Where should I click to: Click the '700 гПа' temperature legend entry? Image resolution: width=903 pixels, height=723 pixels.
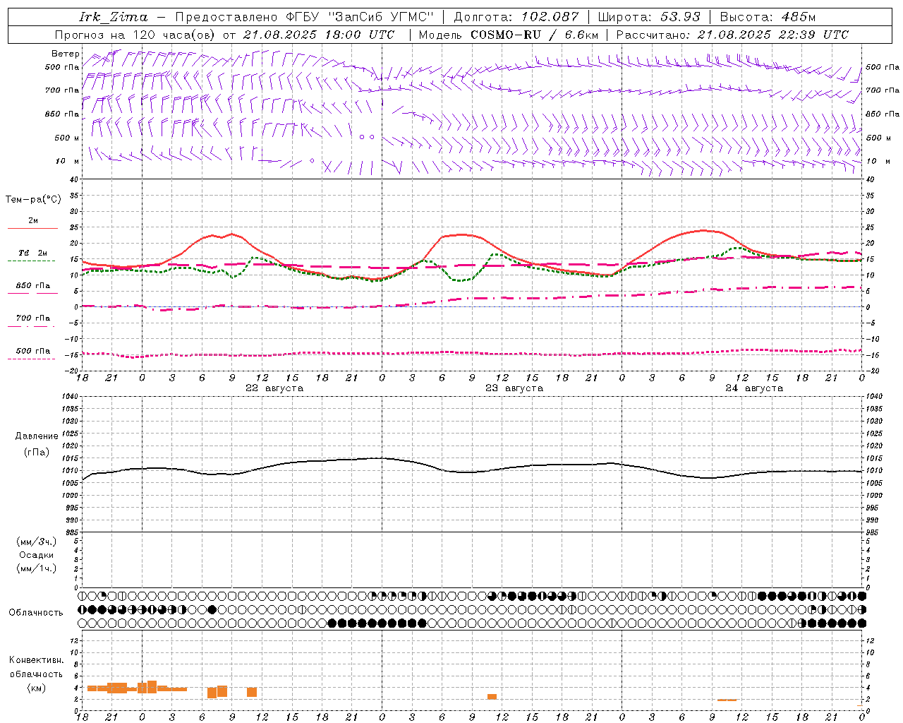coord(33,318)
